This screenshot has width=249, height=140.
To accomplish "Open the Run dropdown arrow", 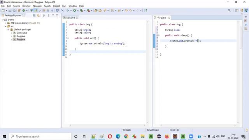I will coord(78,10).
